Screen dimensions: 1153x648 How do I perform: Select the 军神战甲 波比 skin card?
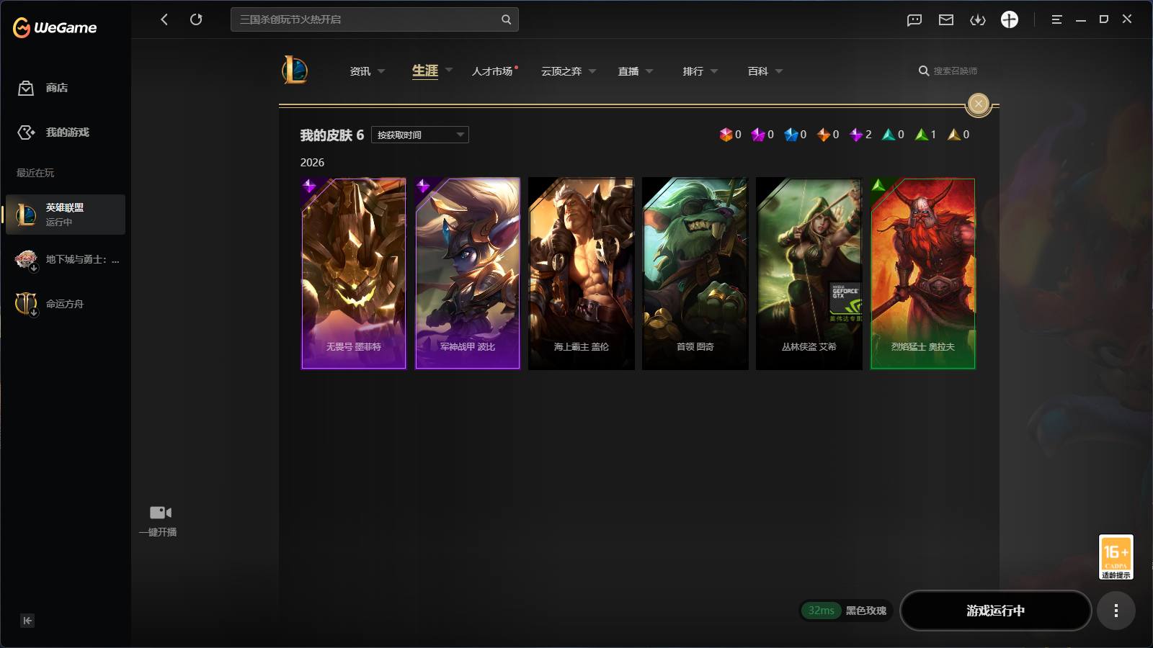click(x=468, y=274)
